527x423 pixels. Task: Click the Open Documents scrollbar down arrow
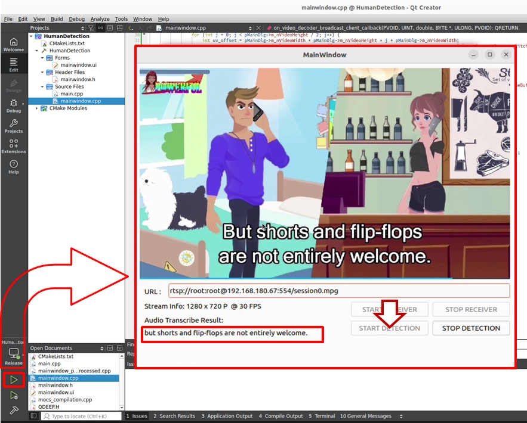pyautogui.click(x=122, y=408)
